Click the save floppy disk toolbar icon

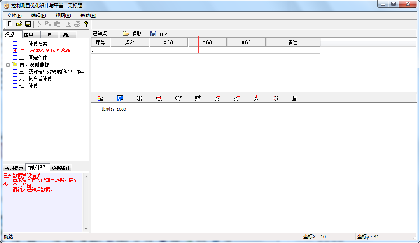pos(28,24)
